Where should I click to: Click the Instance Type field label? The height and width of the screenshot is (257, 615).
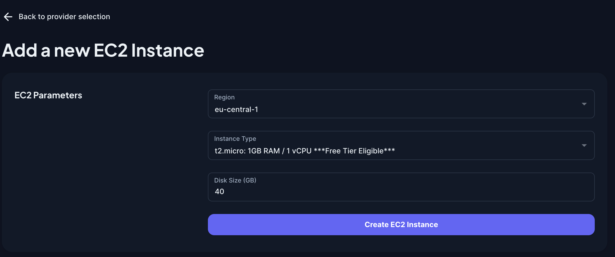[235, 139]
